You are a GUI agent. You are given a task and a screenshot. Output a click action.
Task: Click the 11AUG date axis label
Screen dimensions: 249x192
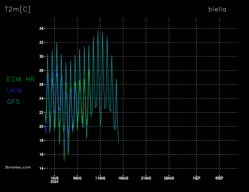(100, 178)
